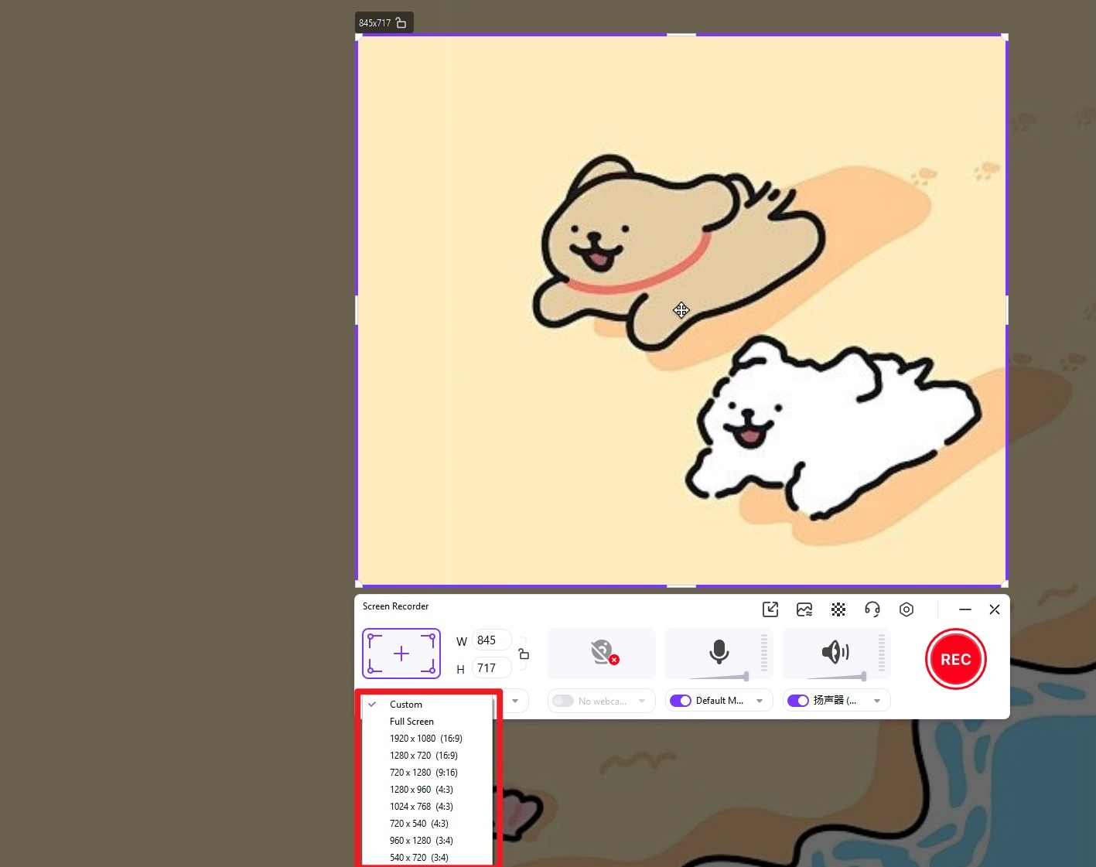Open the image gallery icon in the header
The width and height of the screenshot is (1096, 867).
point(804,609)
